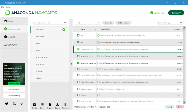The height and width of the screenshot is (112, 188).
Task: Check the _go_select package checkbox
Action: pos(78,69)
